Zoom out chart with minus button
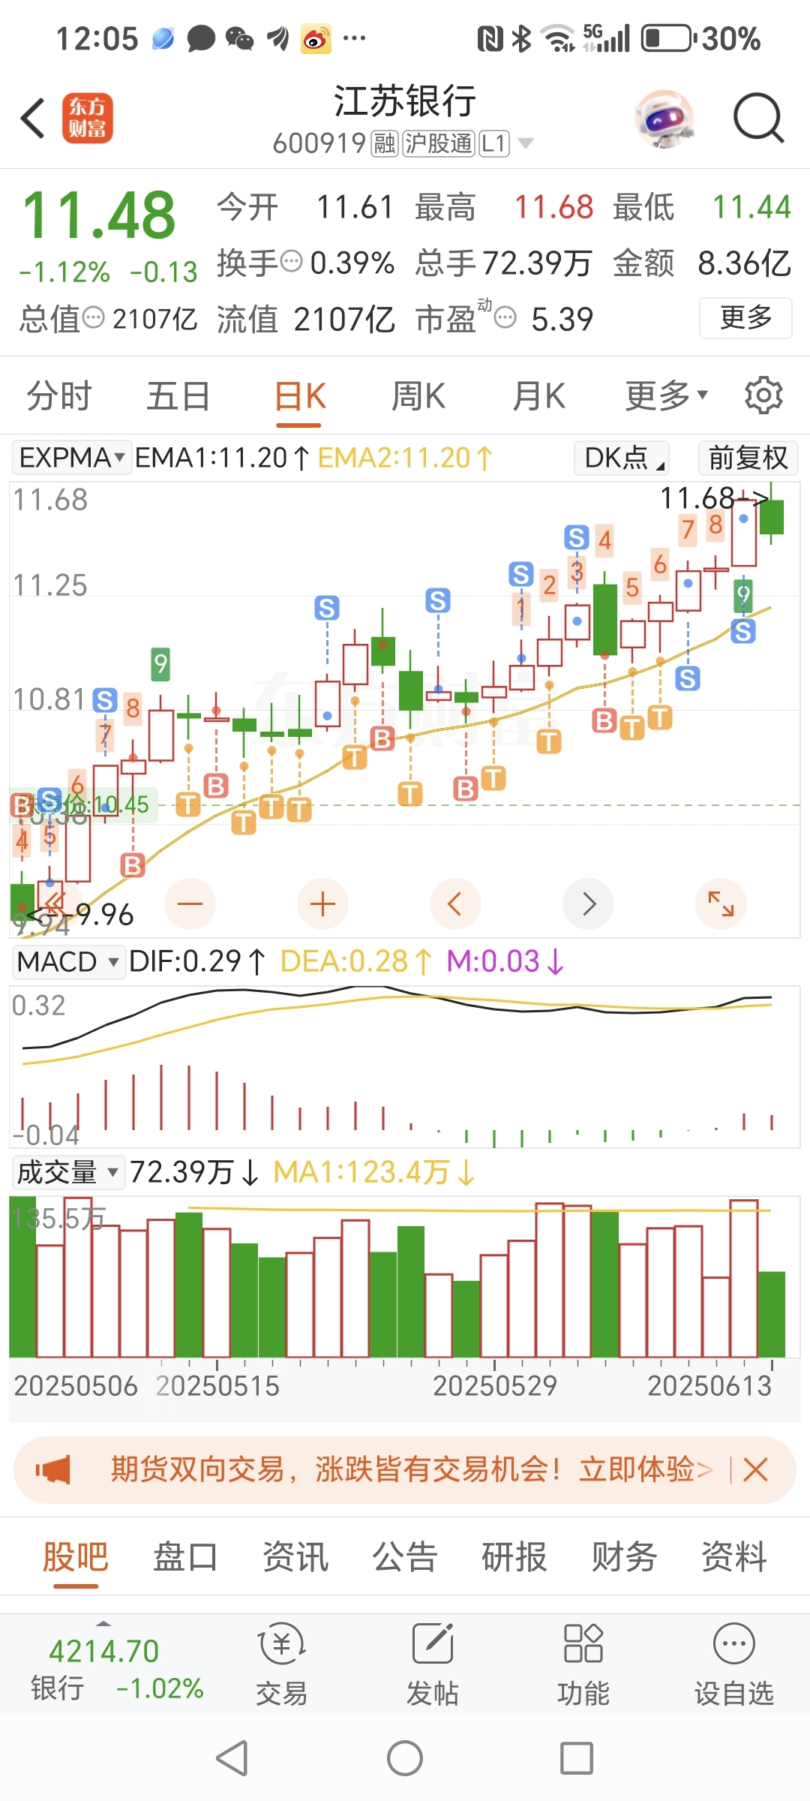 click(190, 904)
